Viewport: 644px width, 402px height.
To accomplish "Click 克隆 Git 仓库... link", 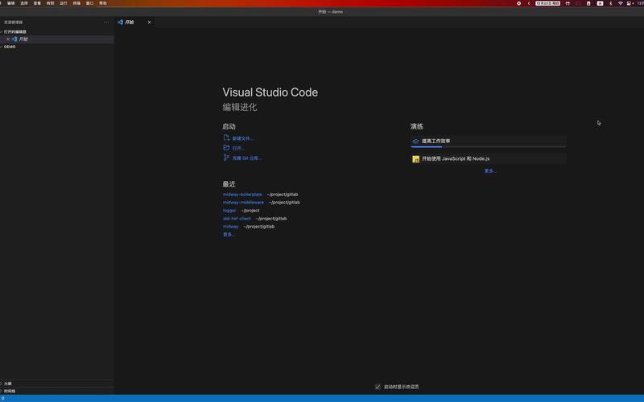I will pos(247,158).
